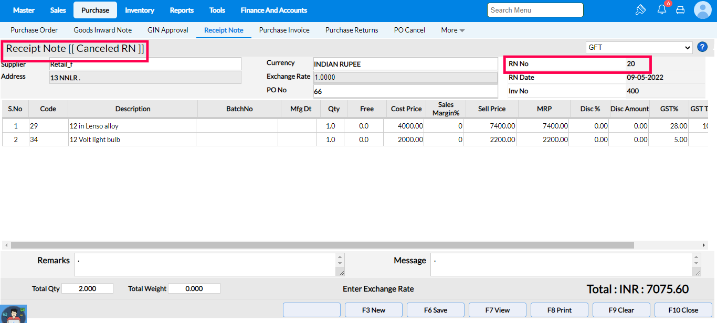Screen dimensions: 717x323
Task: Open the pen and ruler customize icon
Action: [640, 10]
